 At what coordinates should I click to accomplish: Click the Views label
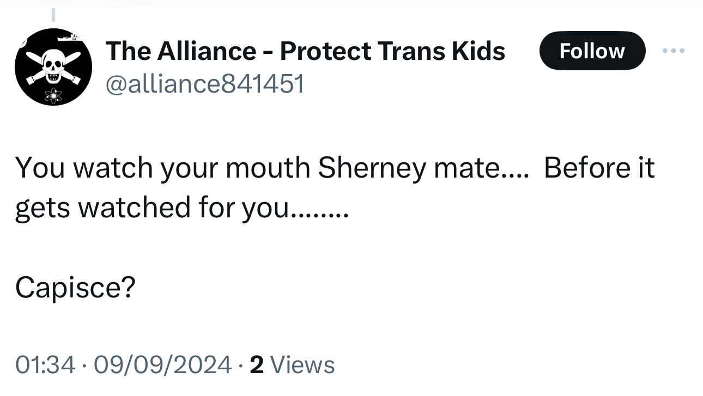302,364
